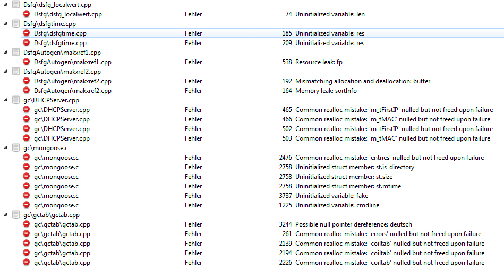Click the error icon beside Resource leak: fp

coord(27,62)
